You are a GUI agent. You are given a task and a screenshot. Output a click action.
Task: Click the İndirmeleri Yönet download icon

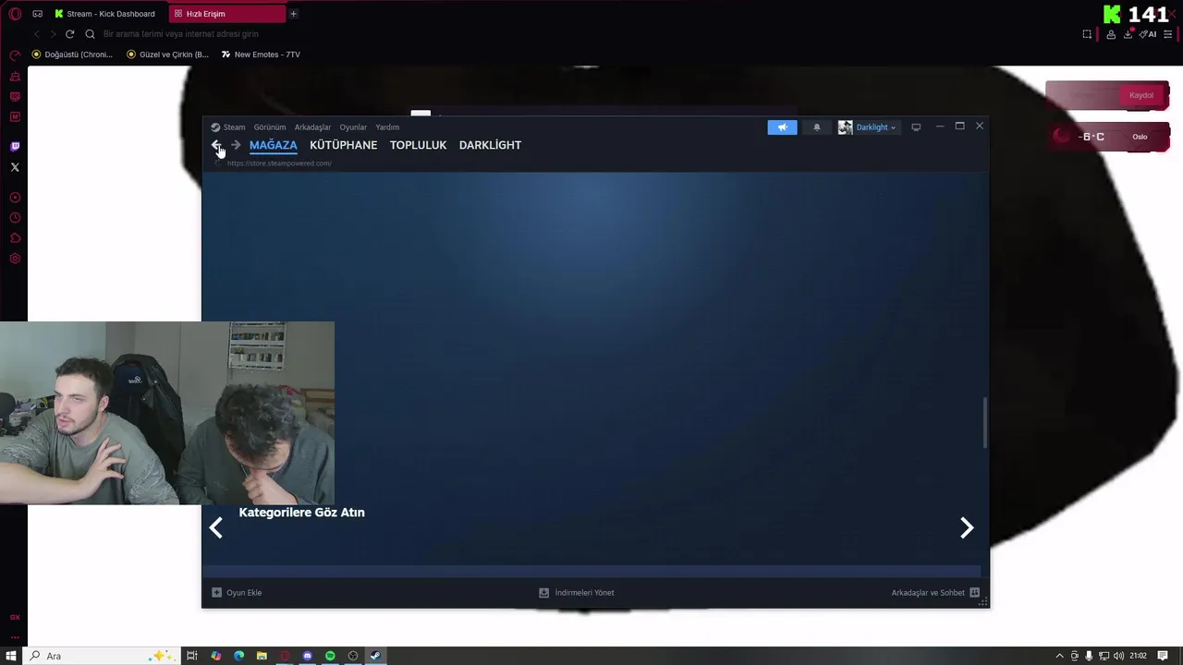point(544,592)
